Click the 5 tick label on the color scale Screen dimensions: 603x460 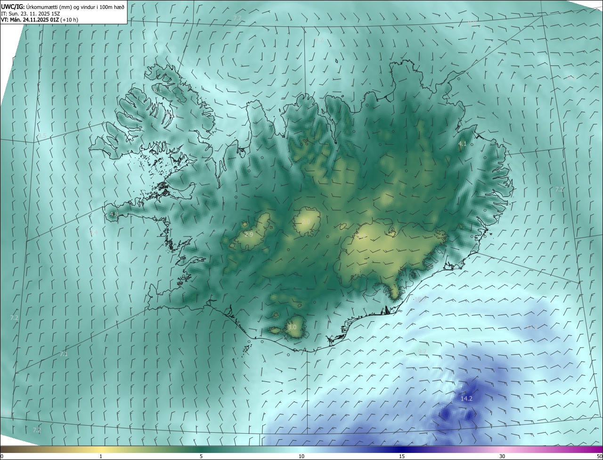[x=201, y=456]
